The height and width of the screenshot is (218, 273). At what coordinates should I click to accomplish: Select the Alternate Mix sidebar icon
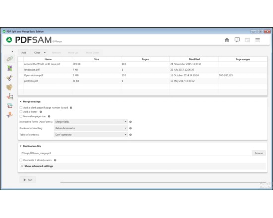point(10,68)
